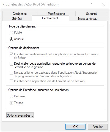This screenshot has width=110, height=132.
Task: Select the De base interface option
Action: [11, 97]
